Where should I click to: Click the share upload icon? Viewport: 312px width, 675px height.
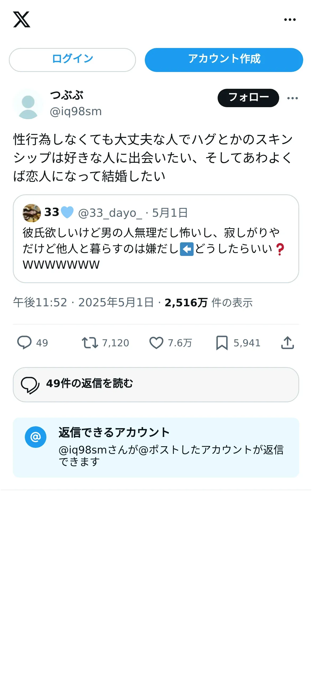coord(287,343)
